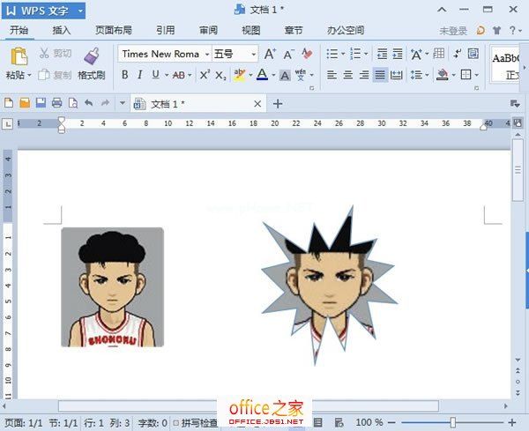Add a new document tab with the plus button
The width and height of the screenshot is (529, 431).
click(x=278, y=103)
